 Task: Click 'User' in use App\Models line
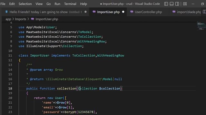point(51,27)
